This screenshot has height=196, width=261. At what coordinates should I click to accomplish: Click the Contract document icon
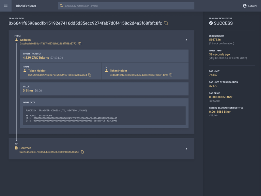[16, 148]
